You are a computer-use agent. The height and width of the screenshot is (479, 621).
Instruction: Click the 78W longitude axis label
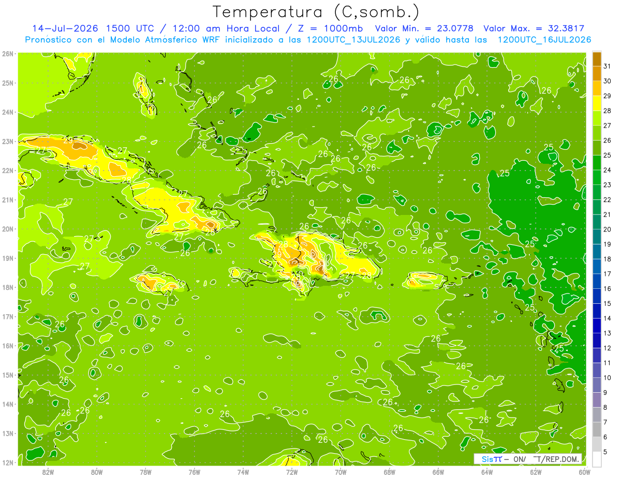145,472
